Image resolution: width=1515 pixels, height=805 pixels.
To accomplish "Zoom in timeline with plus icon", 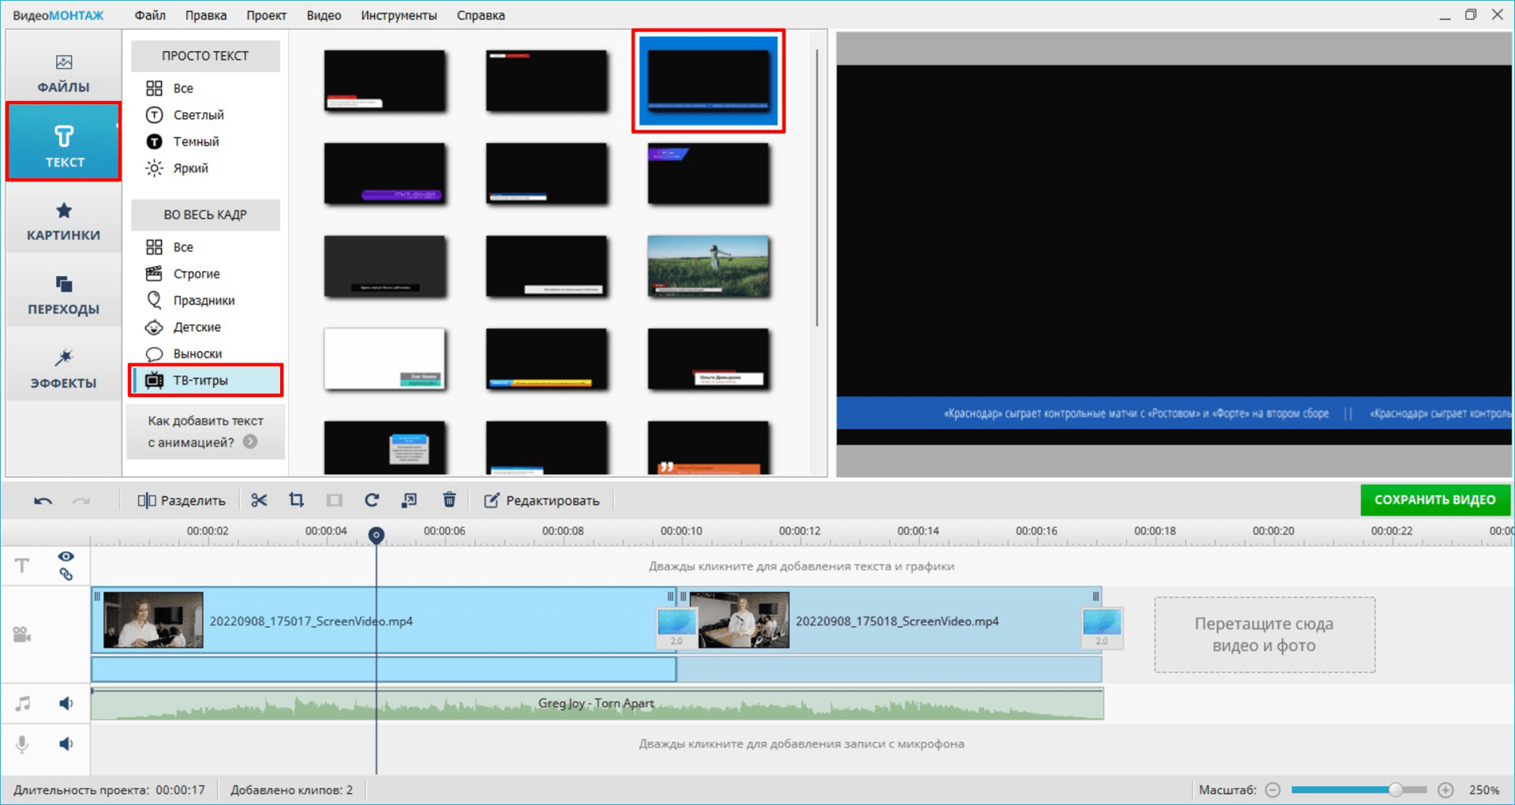I will point(1446,790).
